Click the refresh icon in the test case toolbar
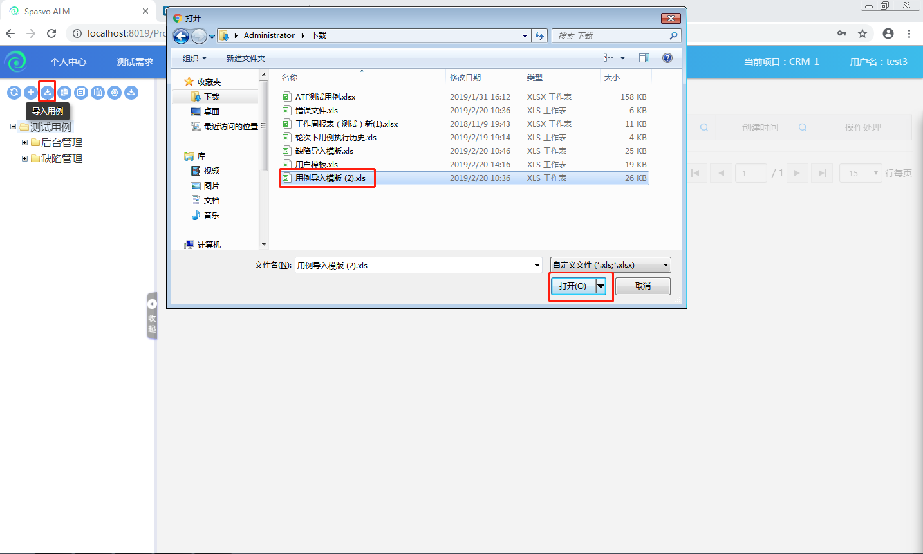Screen dimensions: 923x554 (14, 93)
